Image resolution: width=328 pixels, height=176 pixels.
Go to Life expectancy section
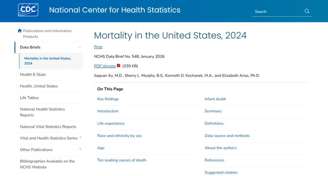coord(111,123)
